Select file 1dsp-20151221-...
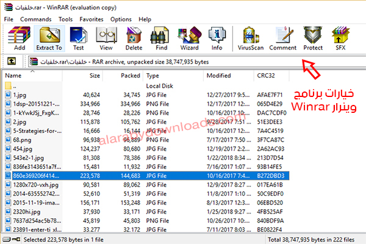This screenshot has height=244, width=366. click(36, 104)
